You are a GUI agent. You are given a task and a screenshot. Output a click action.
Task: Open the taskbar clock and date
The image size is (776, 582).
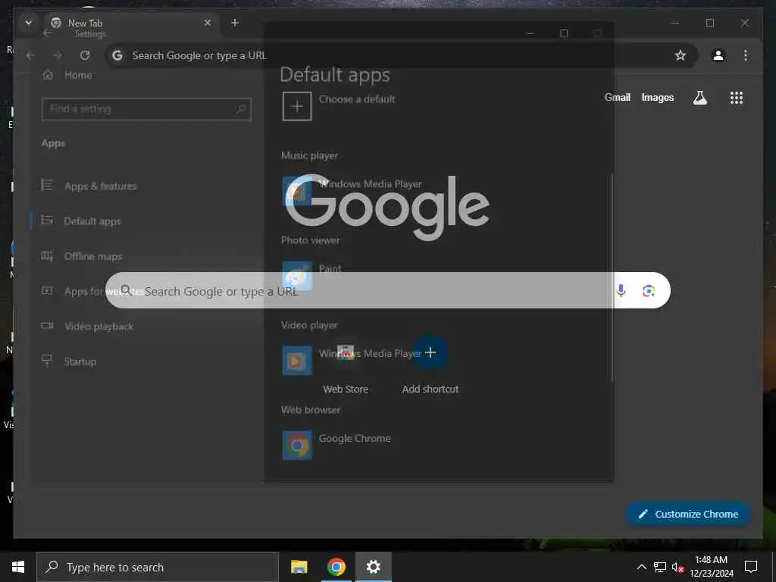711,567
